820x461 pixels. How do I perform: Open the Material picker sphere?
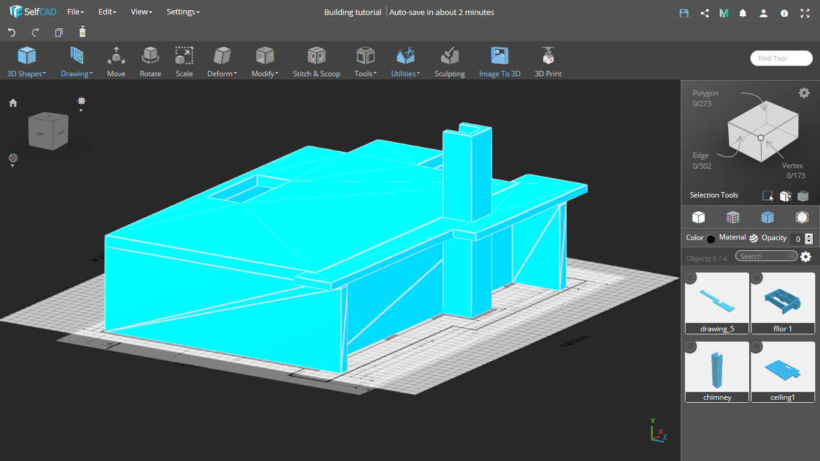tap(753, 238)
